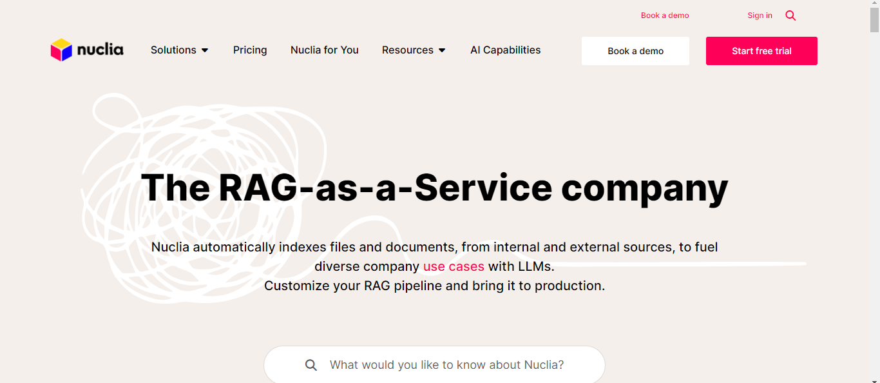Click the top Book a demo text link
Viewport: 880px width, 383px height.
(x=665, y=15)
